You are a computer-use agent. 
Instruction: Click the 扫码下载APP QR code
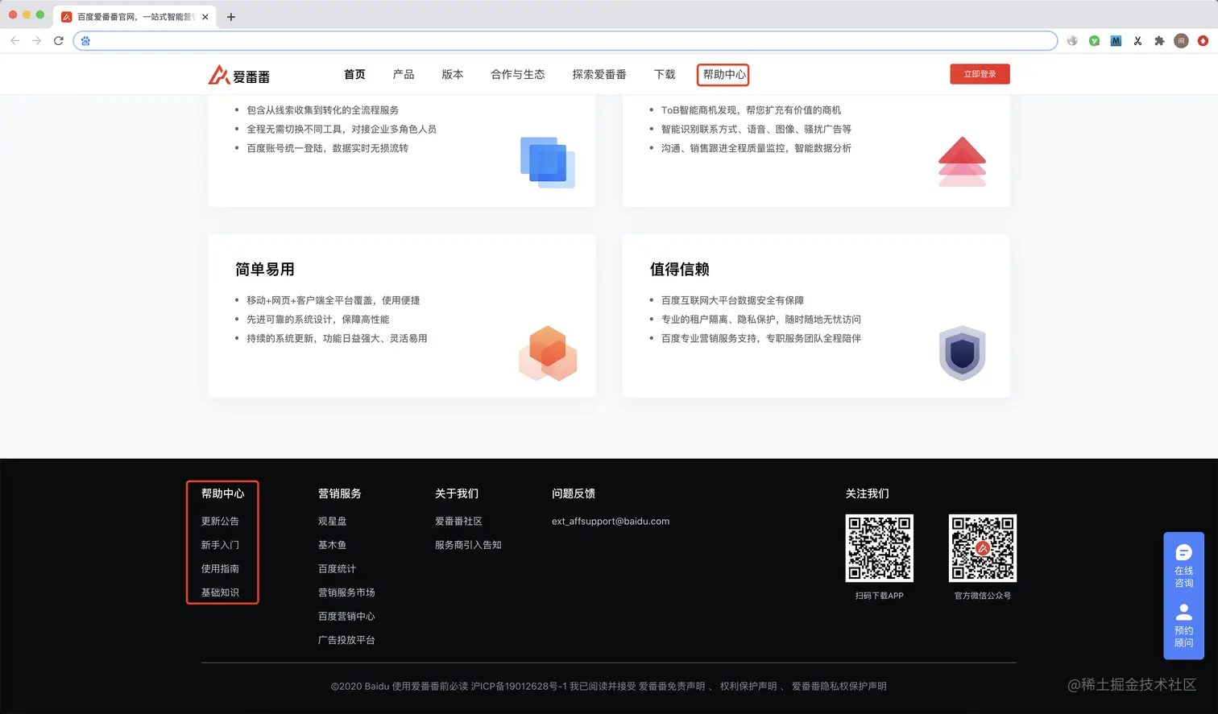[879, 548]
